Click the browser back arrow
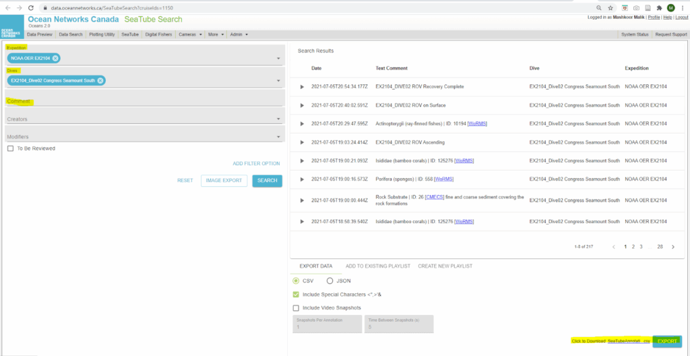690x356 pixels. (7, 7)
